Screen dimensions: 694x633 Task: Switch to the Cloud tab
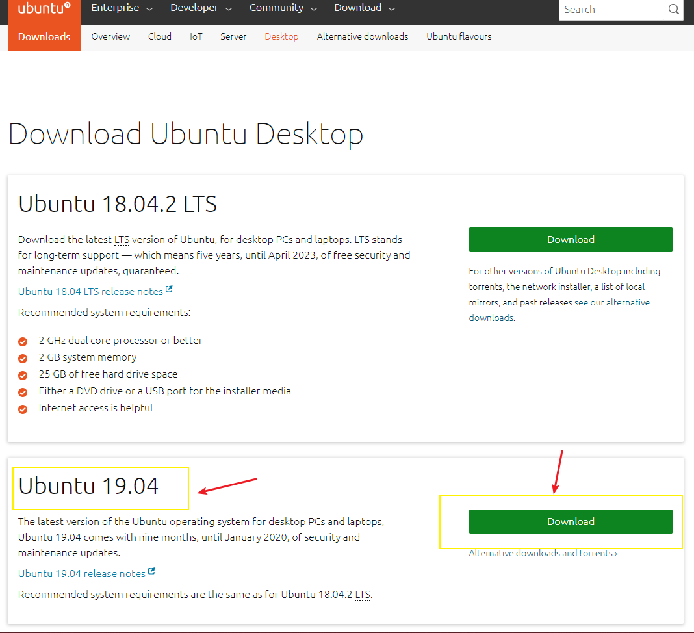coord(160,37)
